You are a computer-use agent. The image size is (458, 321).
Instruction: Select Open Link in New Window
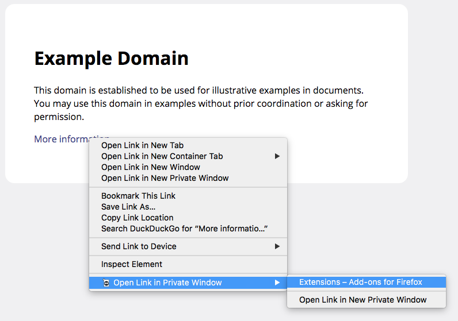(150, 167)
